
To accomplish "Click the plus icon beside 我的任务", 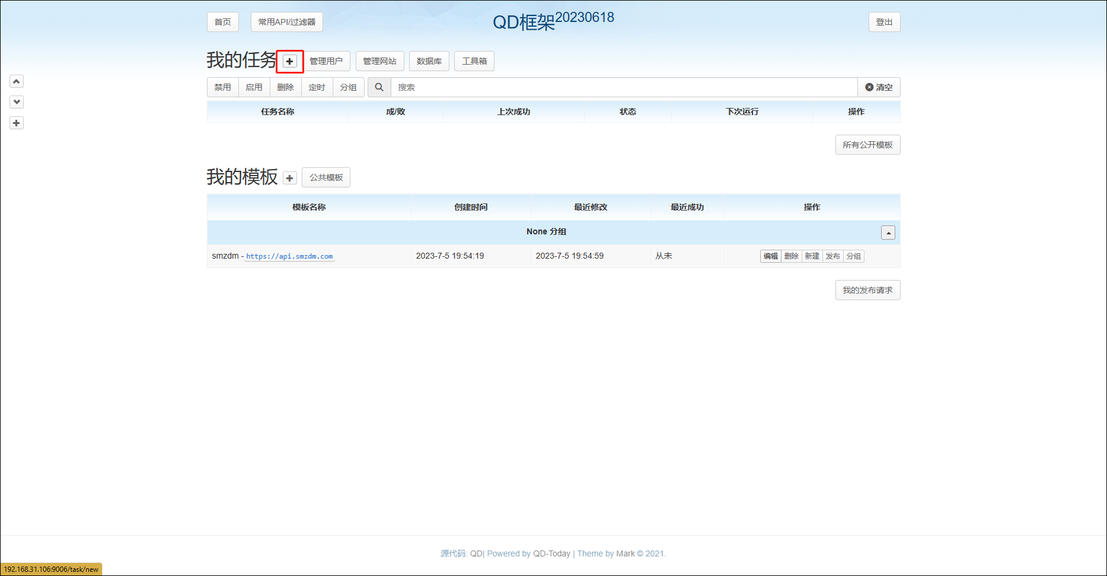I will pyautogui.click(x=289, y=61).
